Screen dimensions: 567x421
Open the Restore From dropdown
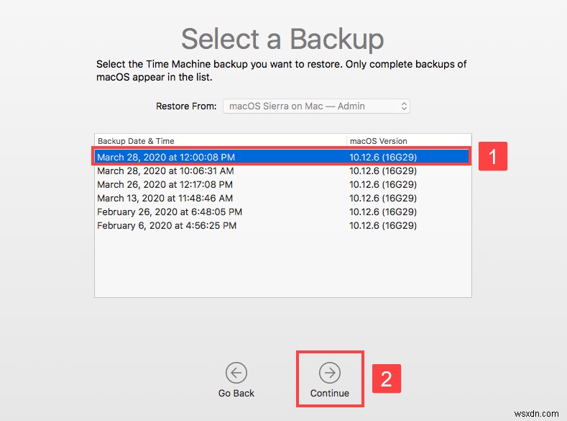click(316, 106)
